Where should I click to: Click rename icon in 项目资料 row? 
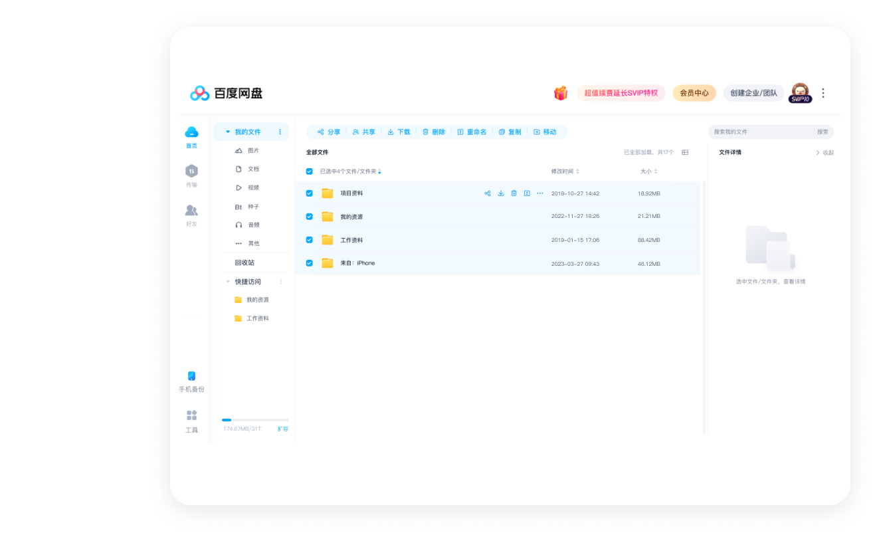pos(527,193)
